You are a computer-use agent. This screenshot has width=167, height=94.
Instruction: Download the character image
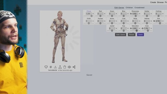(55, 67)
